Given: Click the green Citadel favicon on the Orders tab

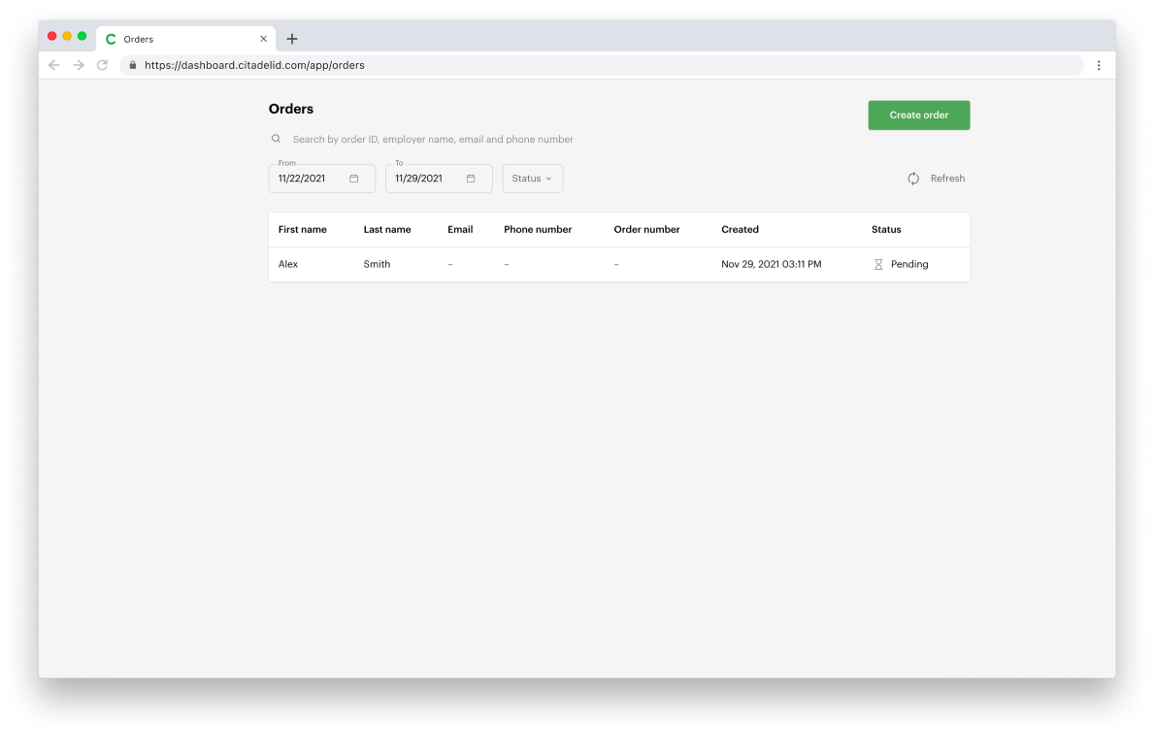Looking at the screenshot, I should pyautogui.click(x=112, y=39).
